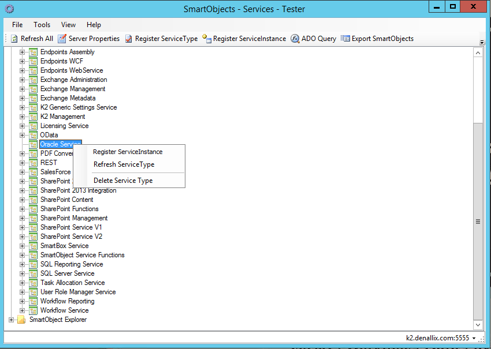
Task: Maximize the SmartObjects Services Tester window
Action: (x=453, y=6)
